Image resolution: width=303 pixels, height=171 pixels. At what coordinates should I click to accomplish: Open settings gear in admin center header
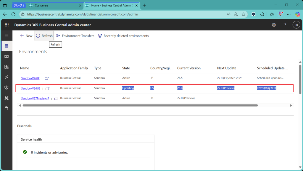(x=274, y=25)
